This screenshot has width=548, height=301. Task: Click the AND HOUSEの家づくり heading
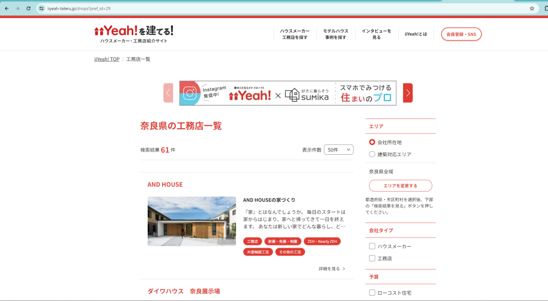tap(269, 200)
